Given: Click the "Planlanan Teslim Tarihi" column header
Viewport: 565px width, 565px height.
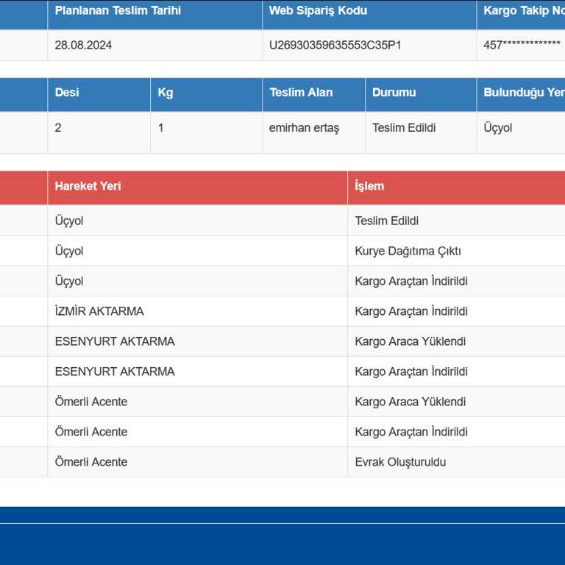Looking at the screenshot, I should click(x=118, y=11).
